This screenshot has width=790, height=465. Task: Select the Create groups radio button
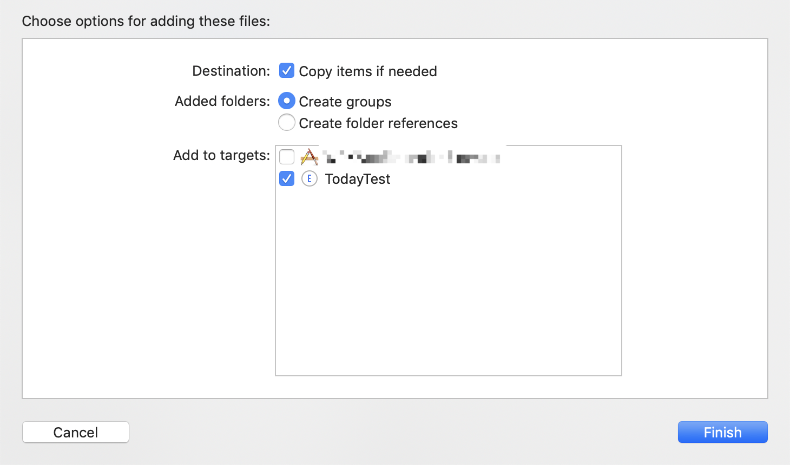coord(287,101)
